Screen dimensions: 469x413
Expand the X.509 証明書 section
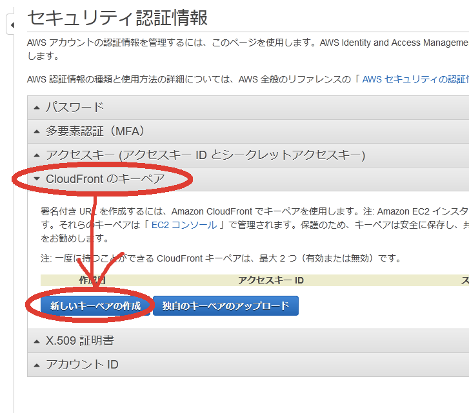point(248,341)
